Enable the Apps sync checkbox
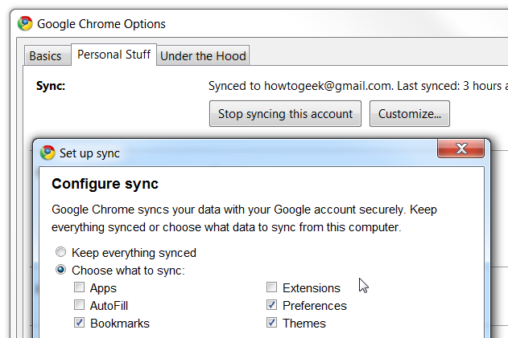 point(79,288)
